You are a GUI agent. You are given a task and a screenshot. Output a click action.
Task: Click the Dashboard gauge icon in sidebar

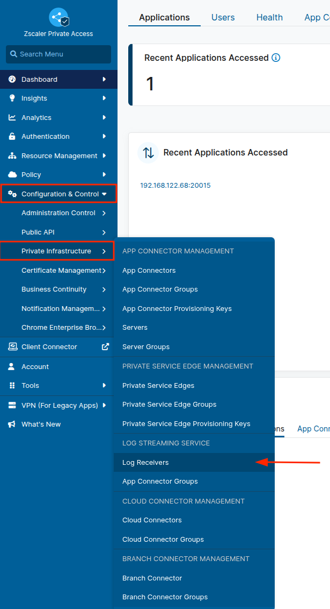click(x=12, y=80)
